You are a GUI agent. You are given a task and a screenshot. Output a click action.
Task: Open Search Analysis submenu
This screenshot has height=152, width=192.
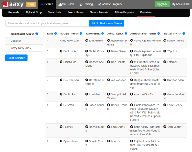point(99,12)
